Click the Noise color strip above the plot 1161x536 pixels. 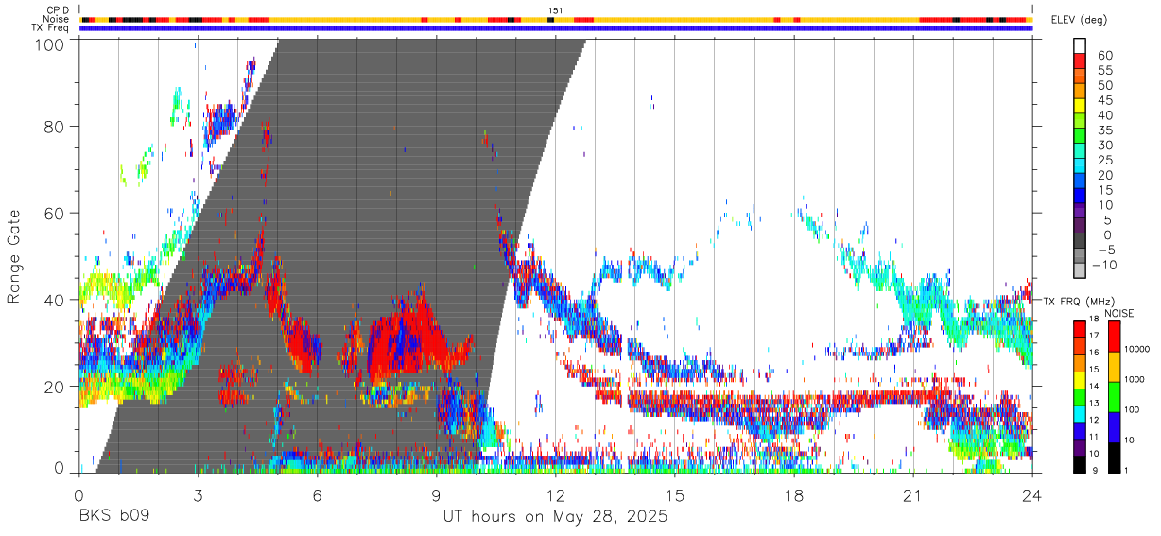point(556,19)
